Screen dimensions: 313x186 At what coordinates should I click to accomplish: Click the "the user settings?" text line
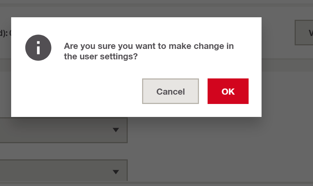[101, 56]
